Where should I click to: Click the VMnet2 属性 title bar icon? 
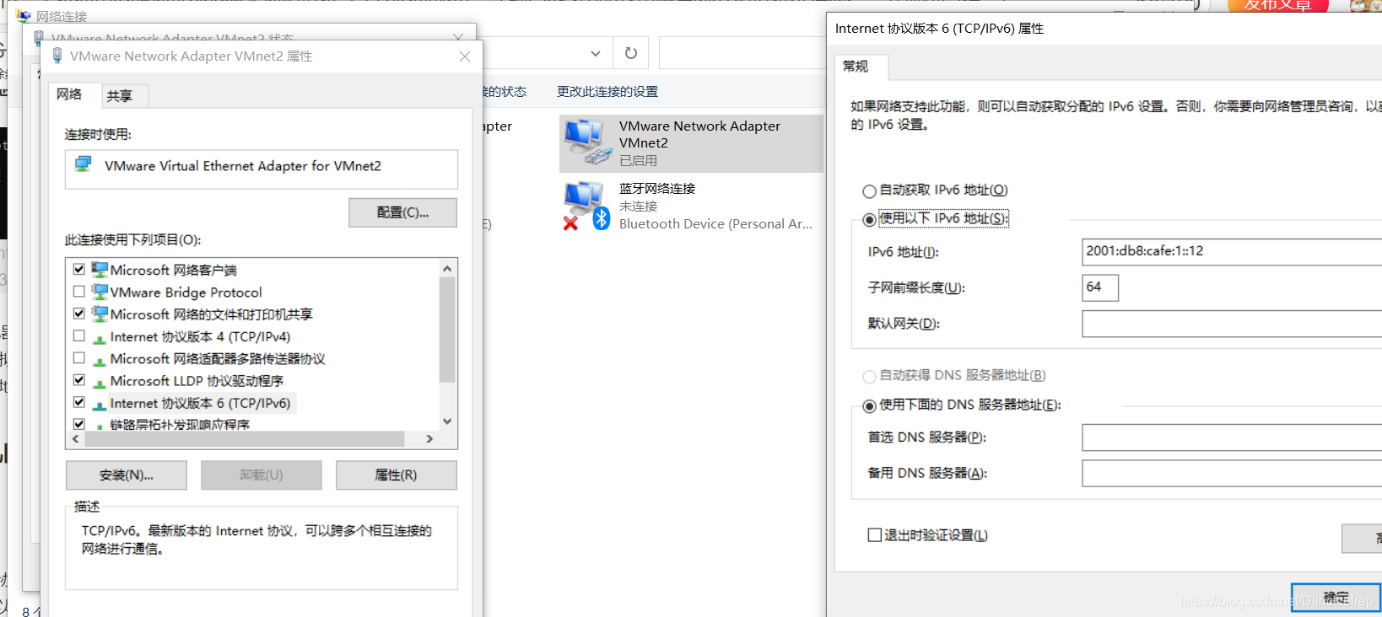pos(57,56)
